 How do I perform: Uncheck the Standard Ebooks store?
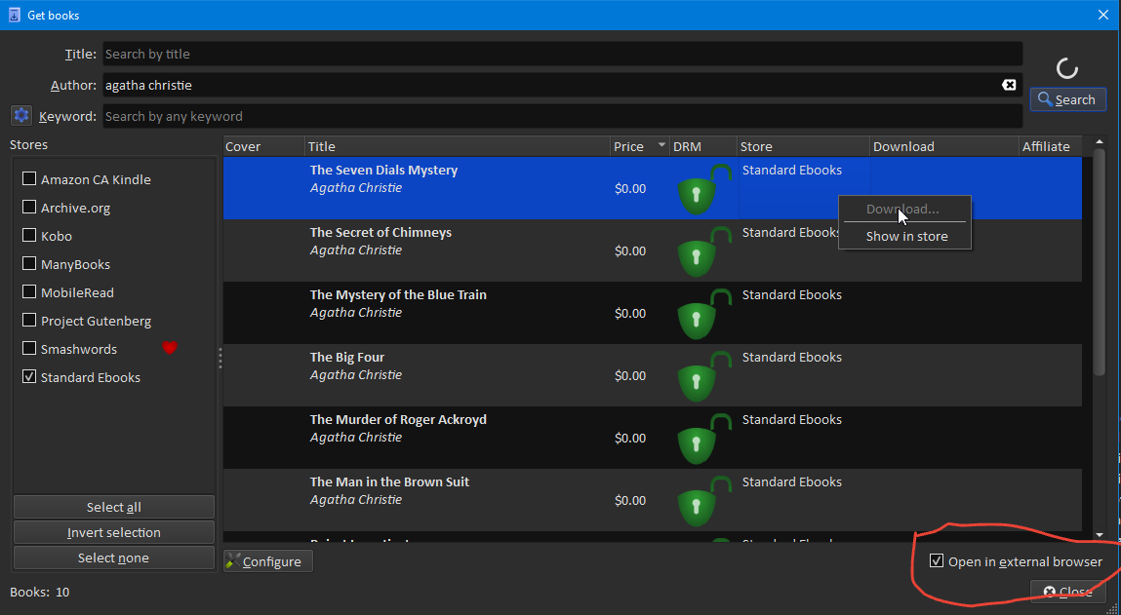tap(29, 376)
